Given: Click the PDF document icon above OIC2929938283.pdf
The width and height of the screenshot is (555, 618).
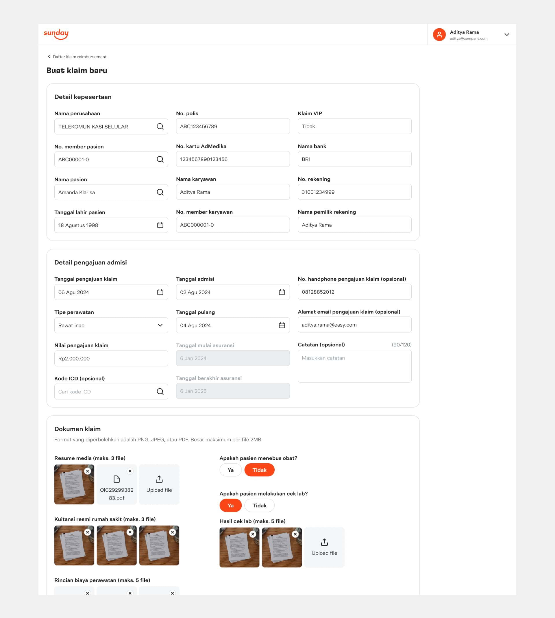Looking at the screenshot, I should click(x=116, y=479).
